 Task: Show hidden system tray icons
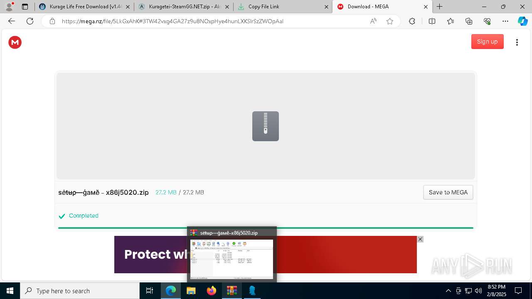(x=448, y=291)
